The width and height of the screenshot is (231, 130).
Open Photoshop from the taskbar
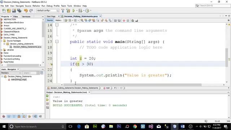[x=119, y=126]
